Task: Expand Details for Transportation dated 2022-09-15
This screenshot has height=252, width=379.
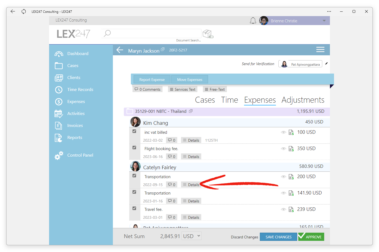Action: click(x=191, y=185)
